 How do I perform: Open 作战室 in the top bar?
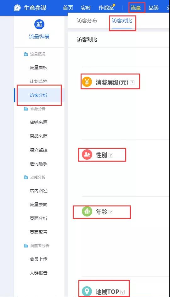click(x=106, y=8)
